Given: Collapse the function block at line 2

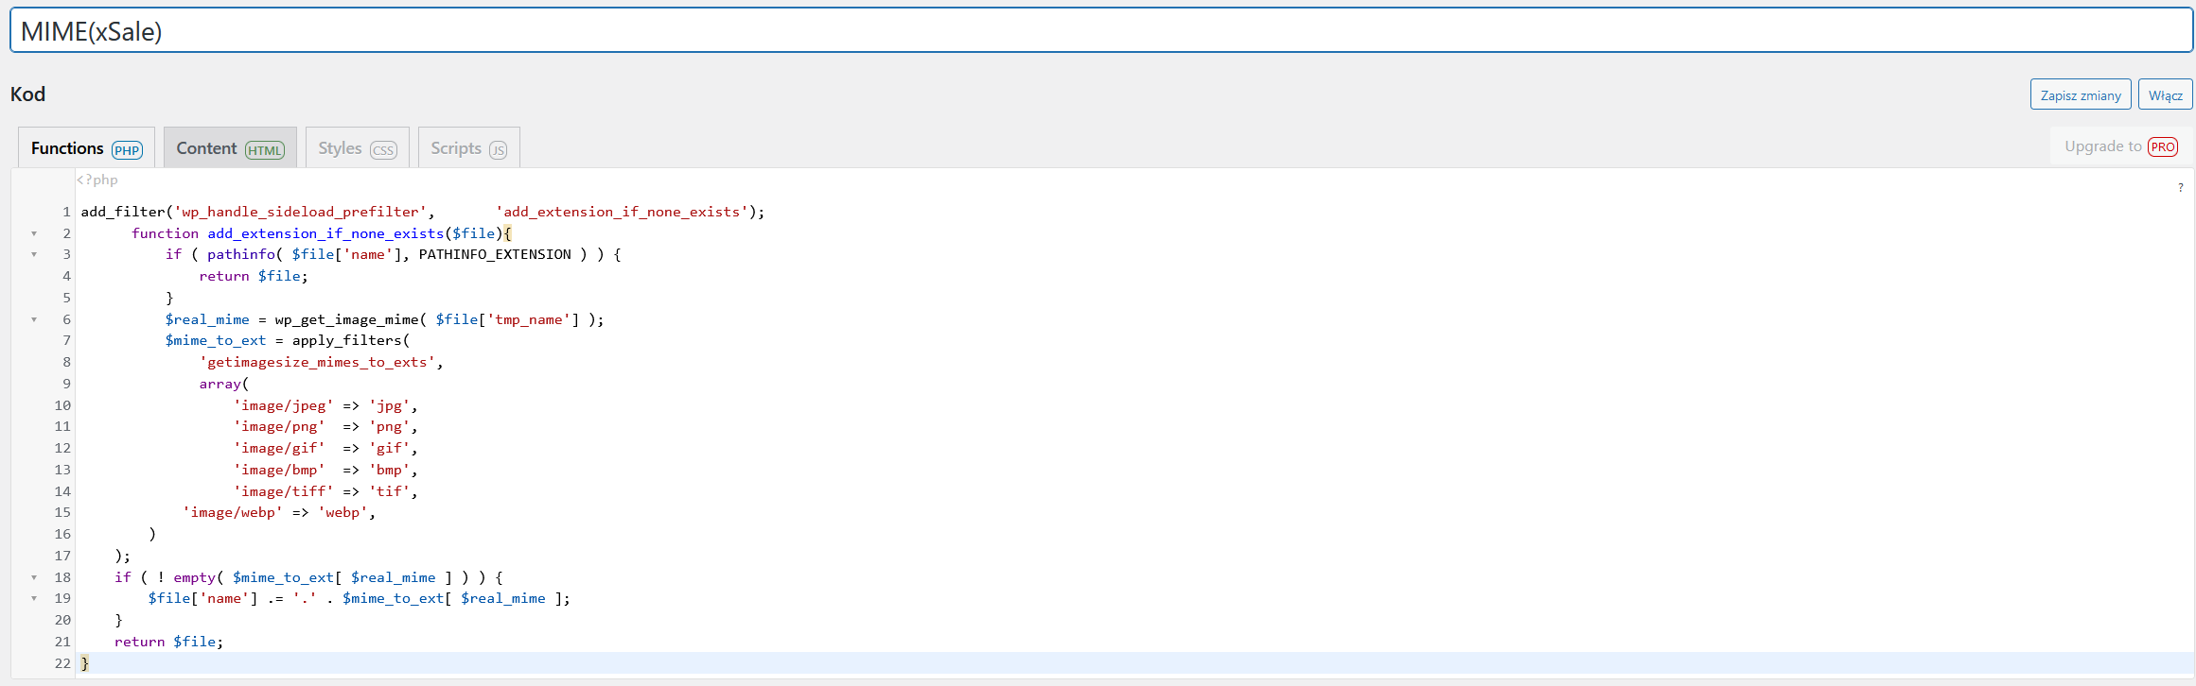Looking at the screenshot, I should tap(34, 233).
